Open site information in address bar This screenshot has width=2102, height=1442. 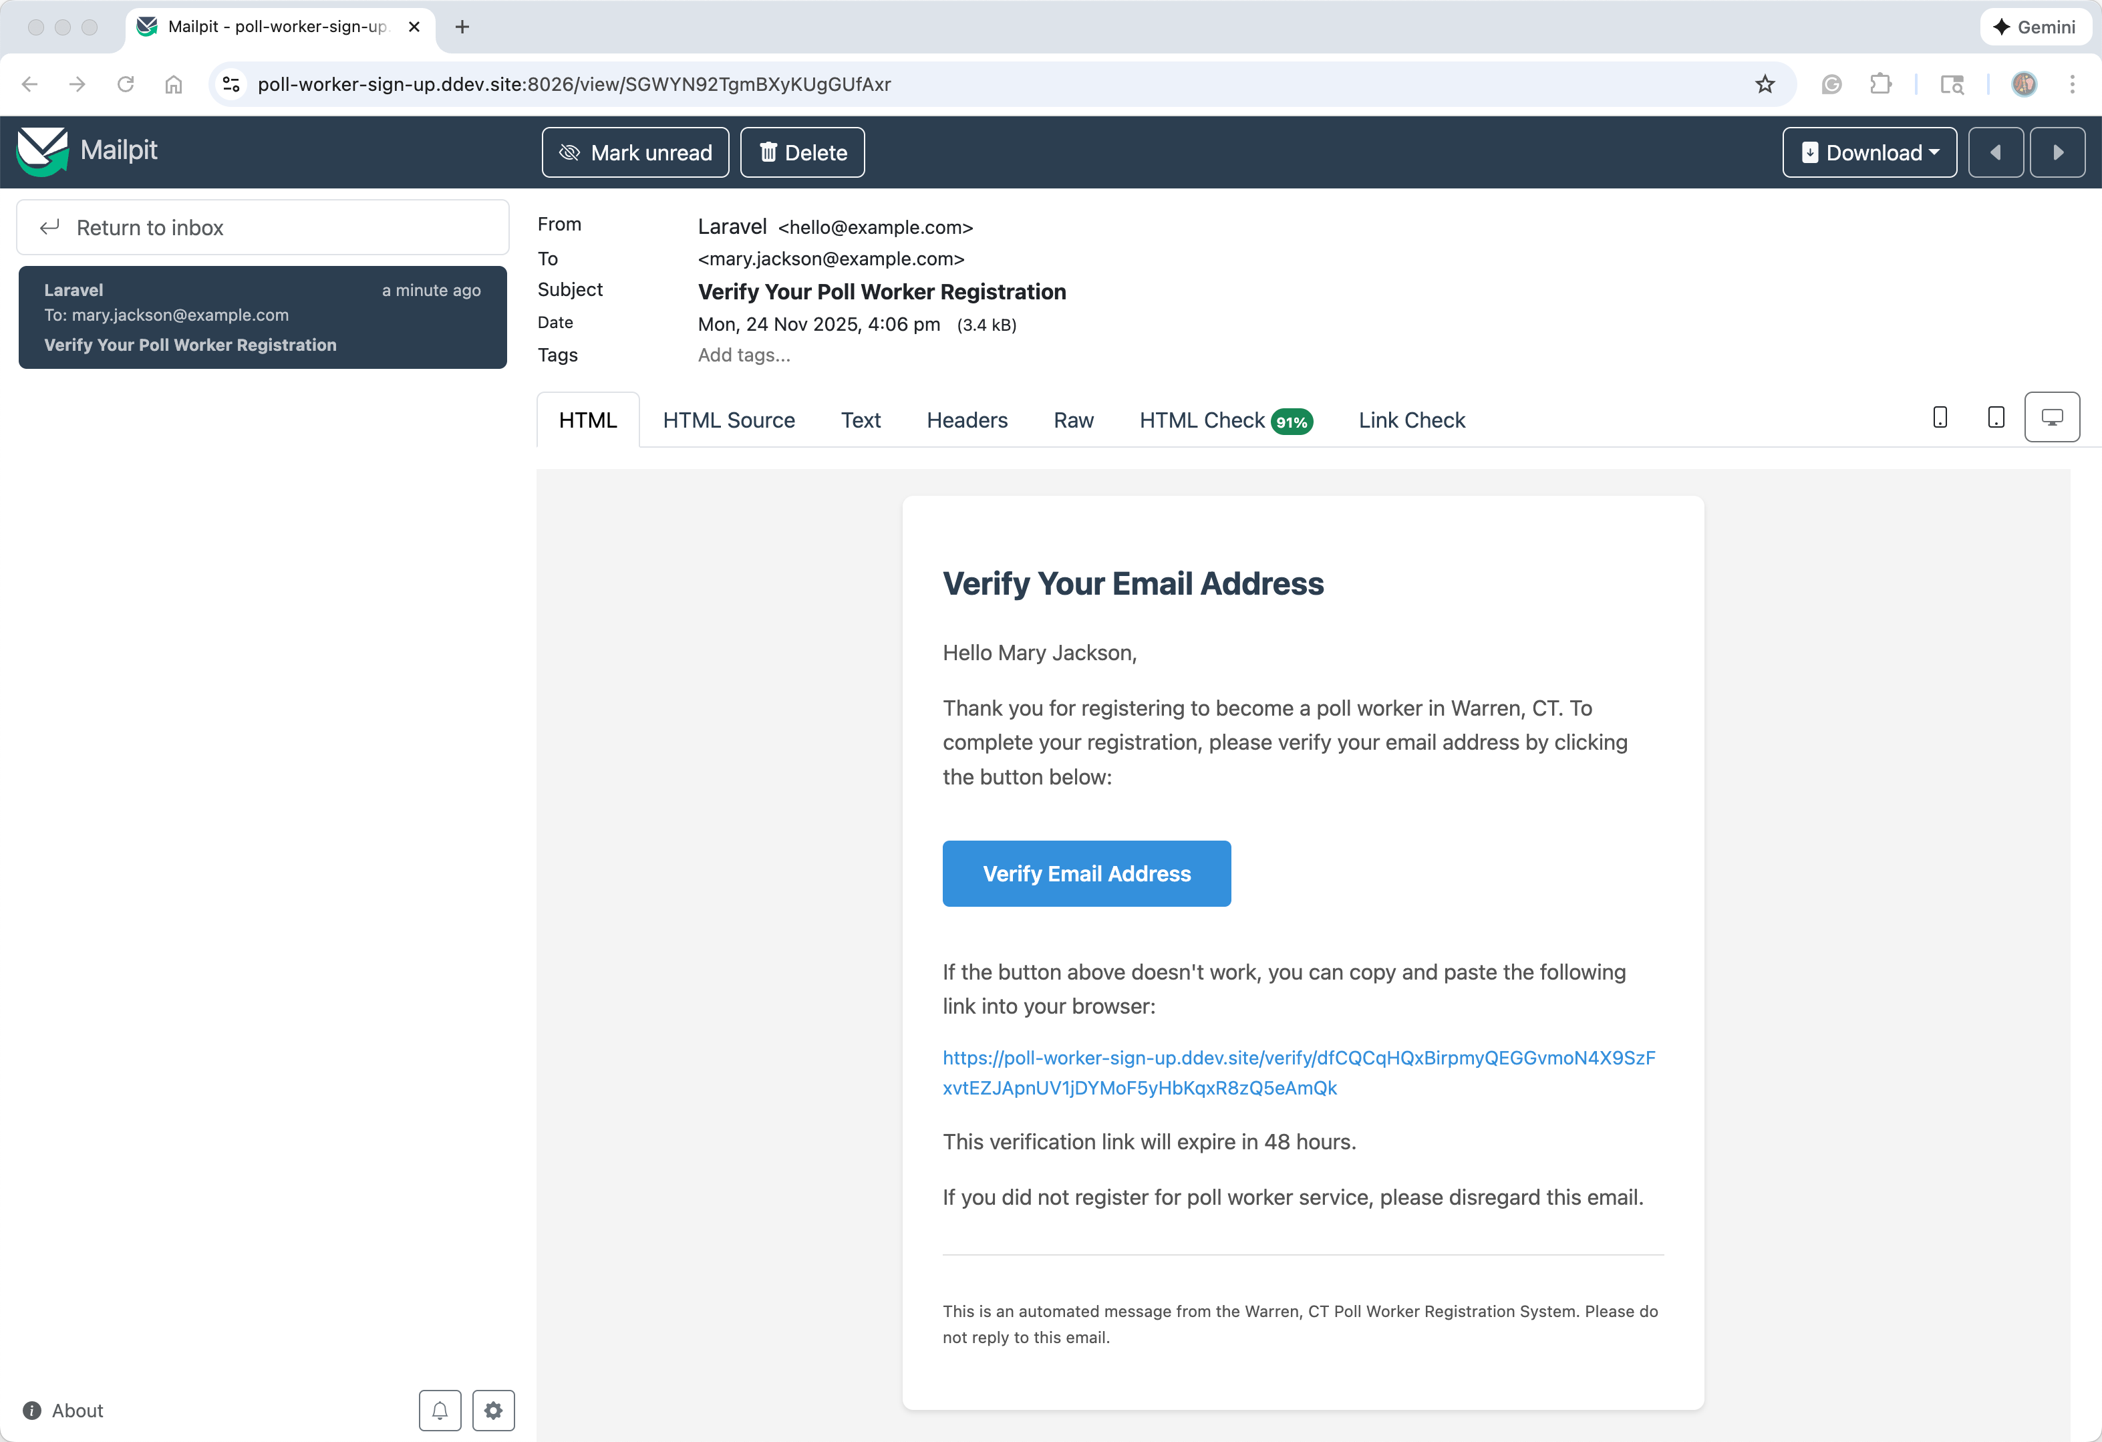pos(232,84)
